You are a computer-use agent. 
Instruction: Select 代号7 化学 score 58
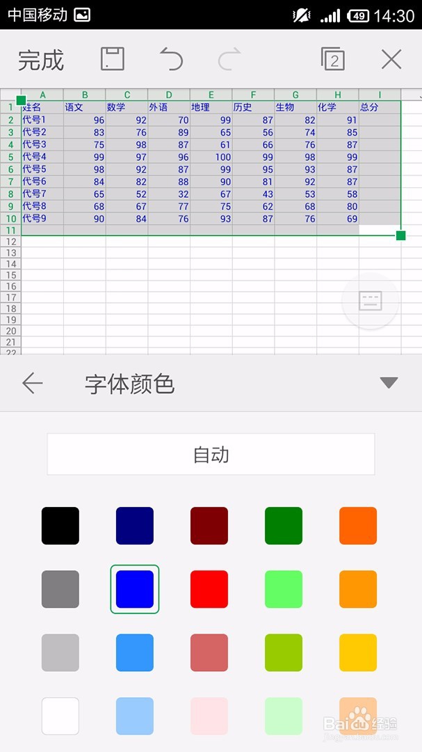[x=338, y=194]
